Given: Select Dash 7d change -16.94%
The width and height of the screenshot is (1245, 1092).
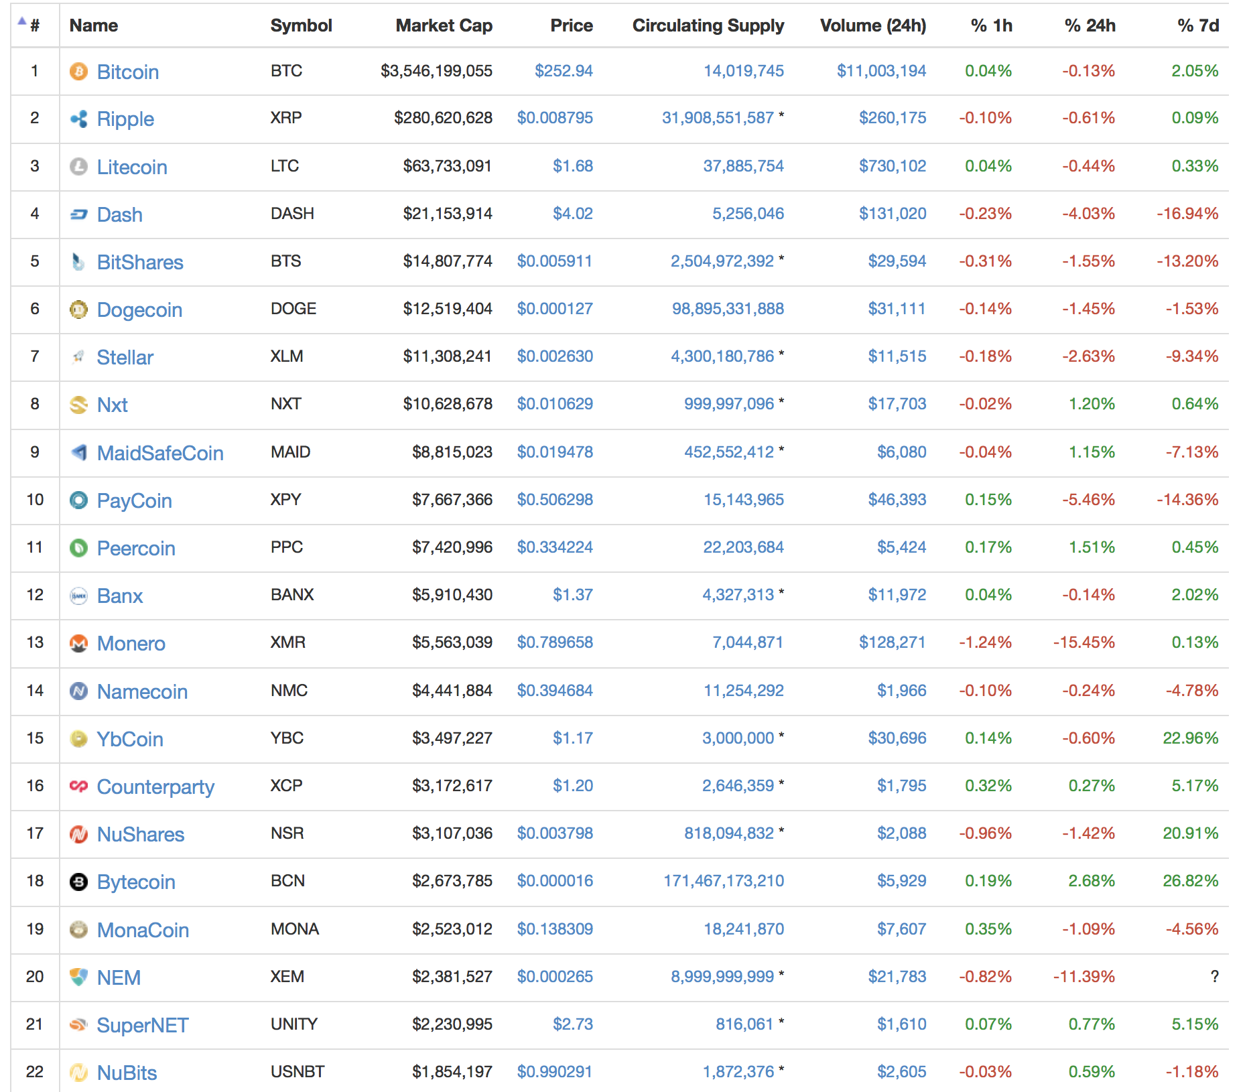Looking at the screenshot, I should point(1187,214).
